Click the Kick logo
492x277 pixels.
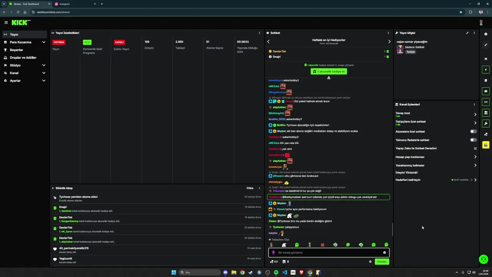pyautogui.click(x=21, y=23)
